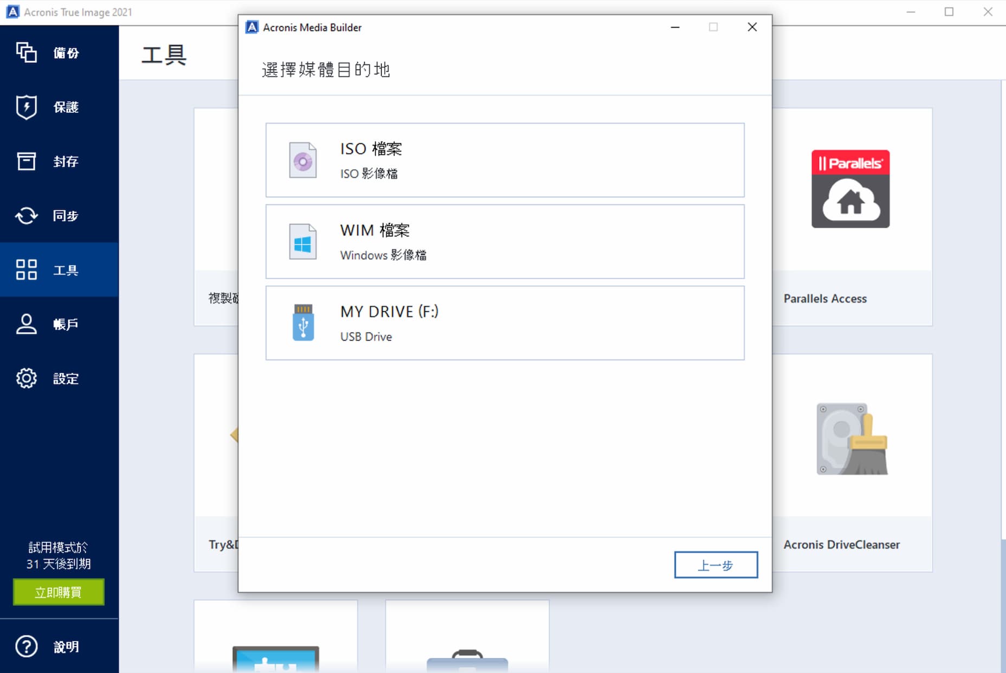Viewport: 1006px width, 673px height.
Task: Click the Tools (工具) grid icon
Action: 26,270
